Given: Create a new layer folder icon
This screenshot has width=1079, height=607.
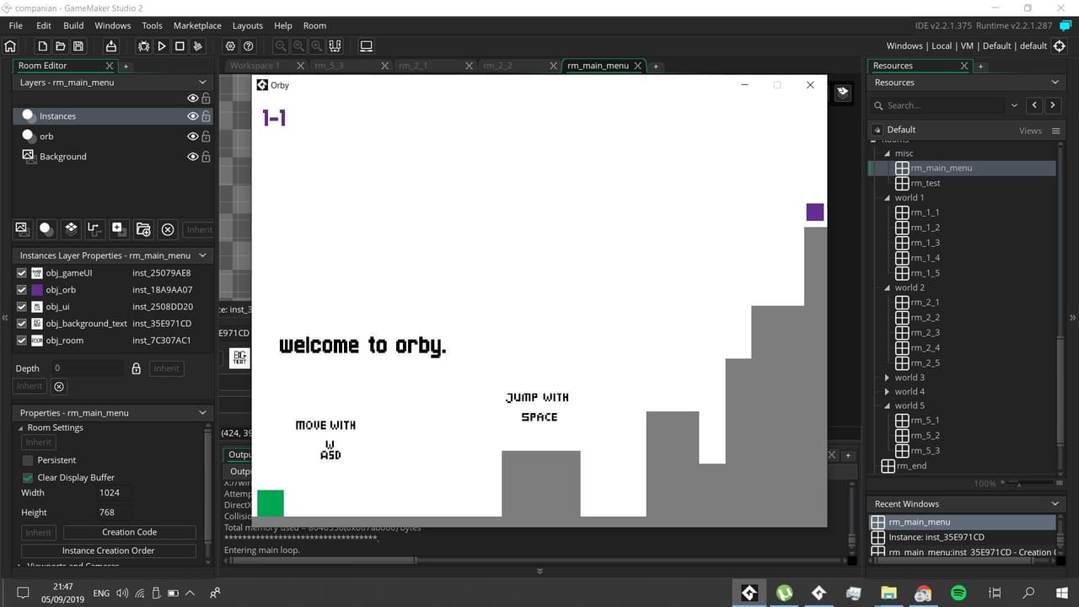Looking at the screenshot, I should (x=143, y=228).
